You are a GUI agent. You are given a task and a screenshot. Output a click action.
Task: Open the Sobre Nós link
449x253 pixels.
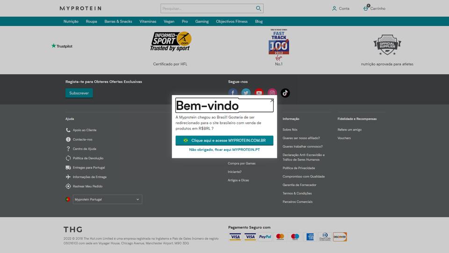click(290, 130)
